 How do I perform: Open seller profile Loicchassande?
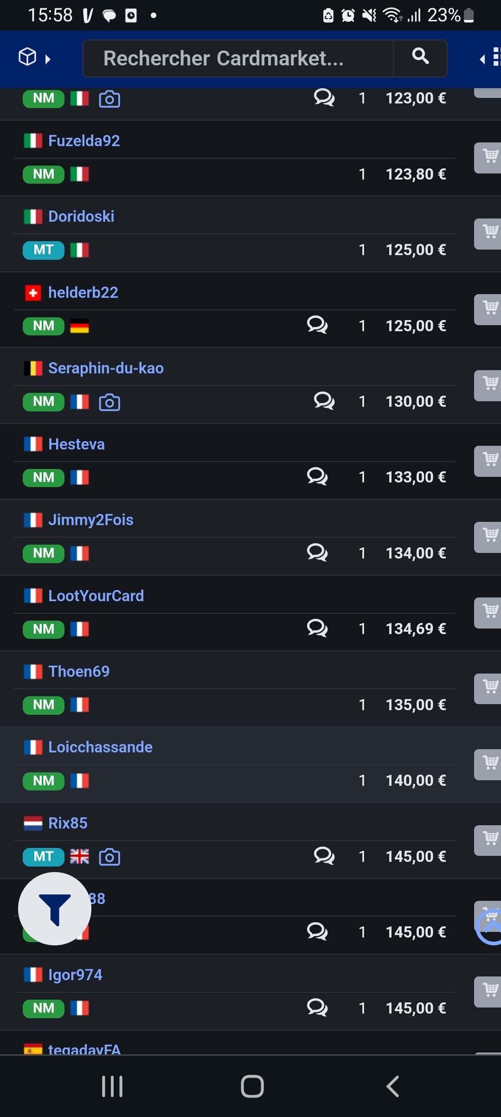pyautogui.click(x=100, y=747)
